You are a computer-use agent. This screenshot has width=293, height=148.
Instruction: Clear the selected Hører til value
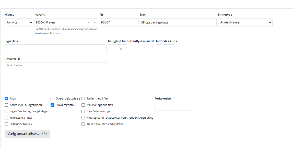[88, 22]
